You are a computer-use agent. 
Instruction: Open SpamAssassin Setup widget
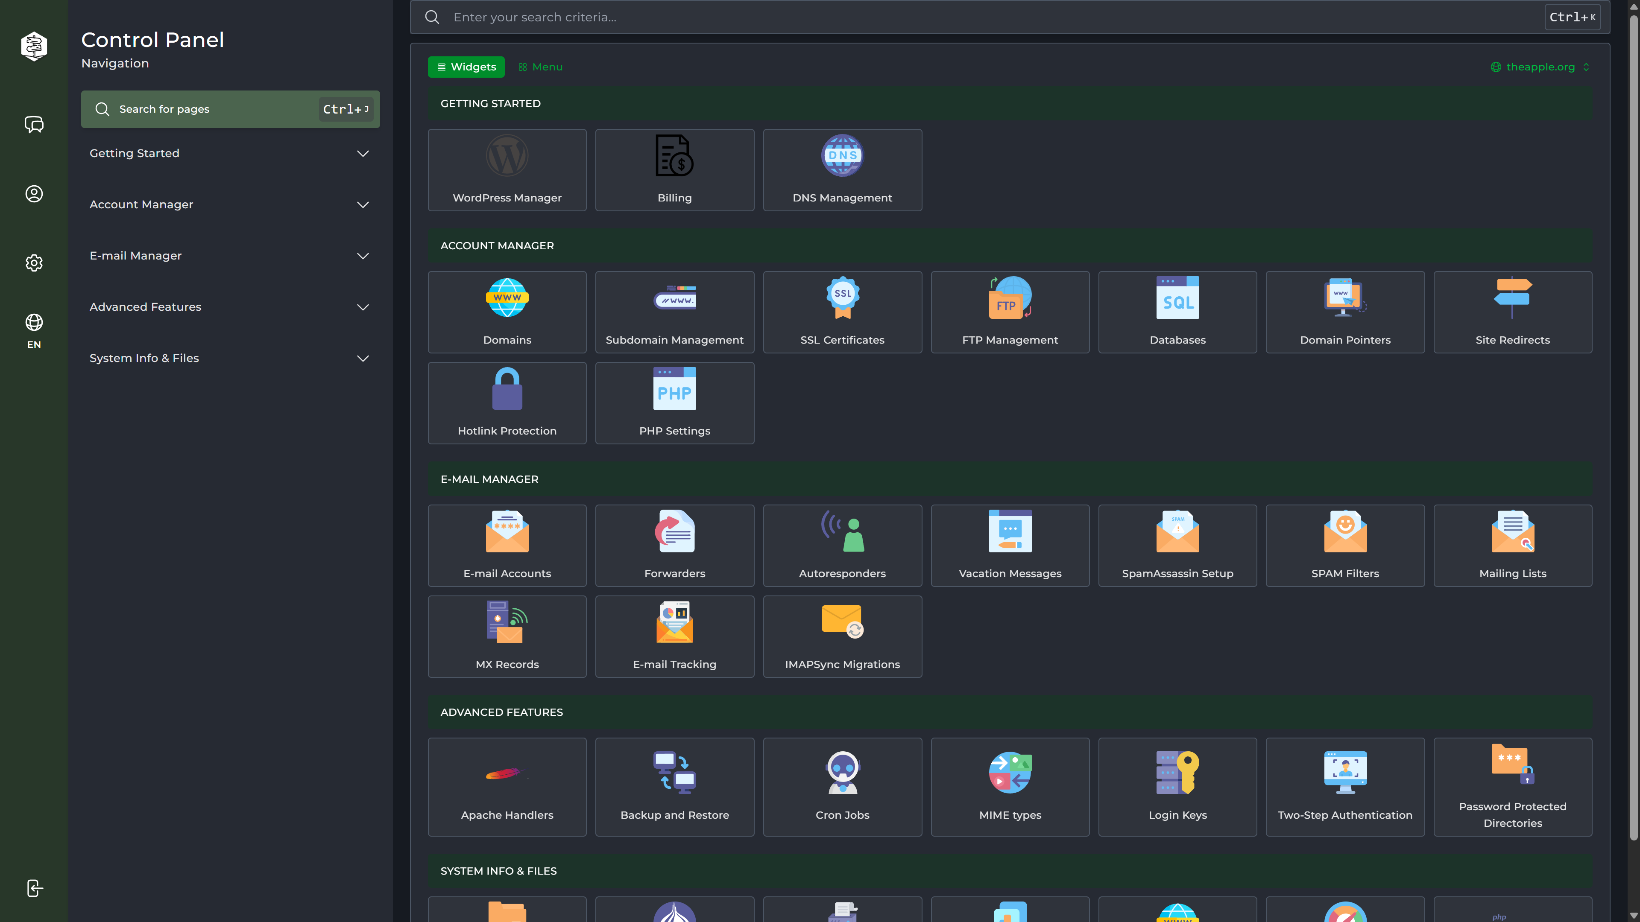[x=1177, y=546]
